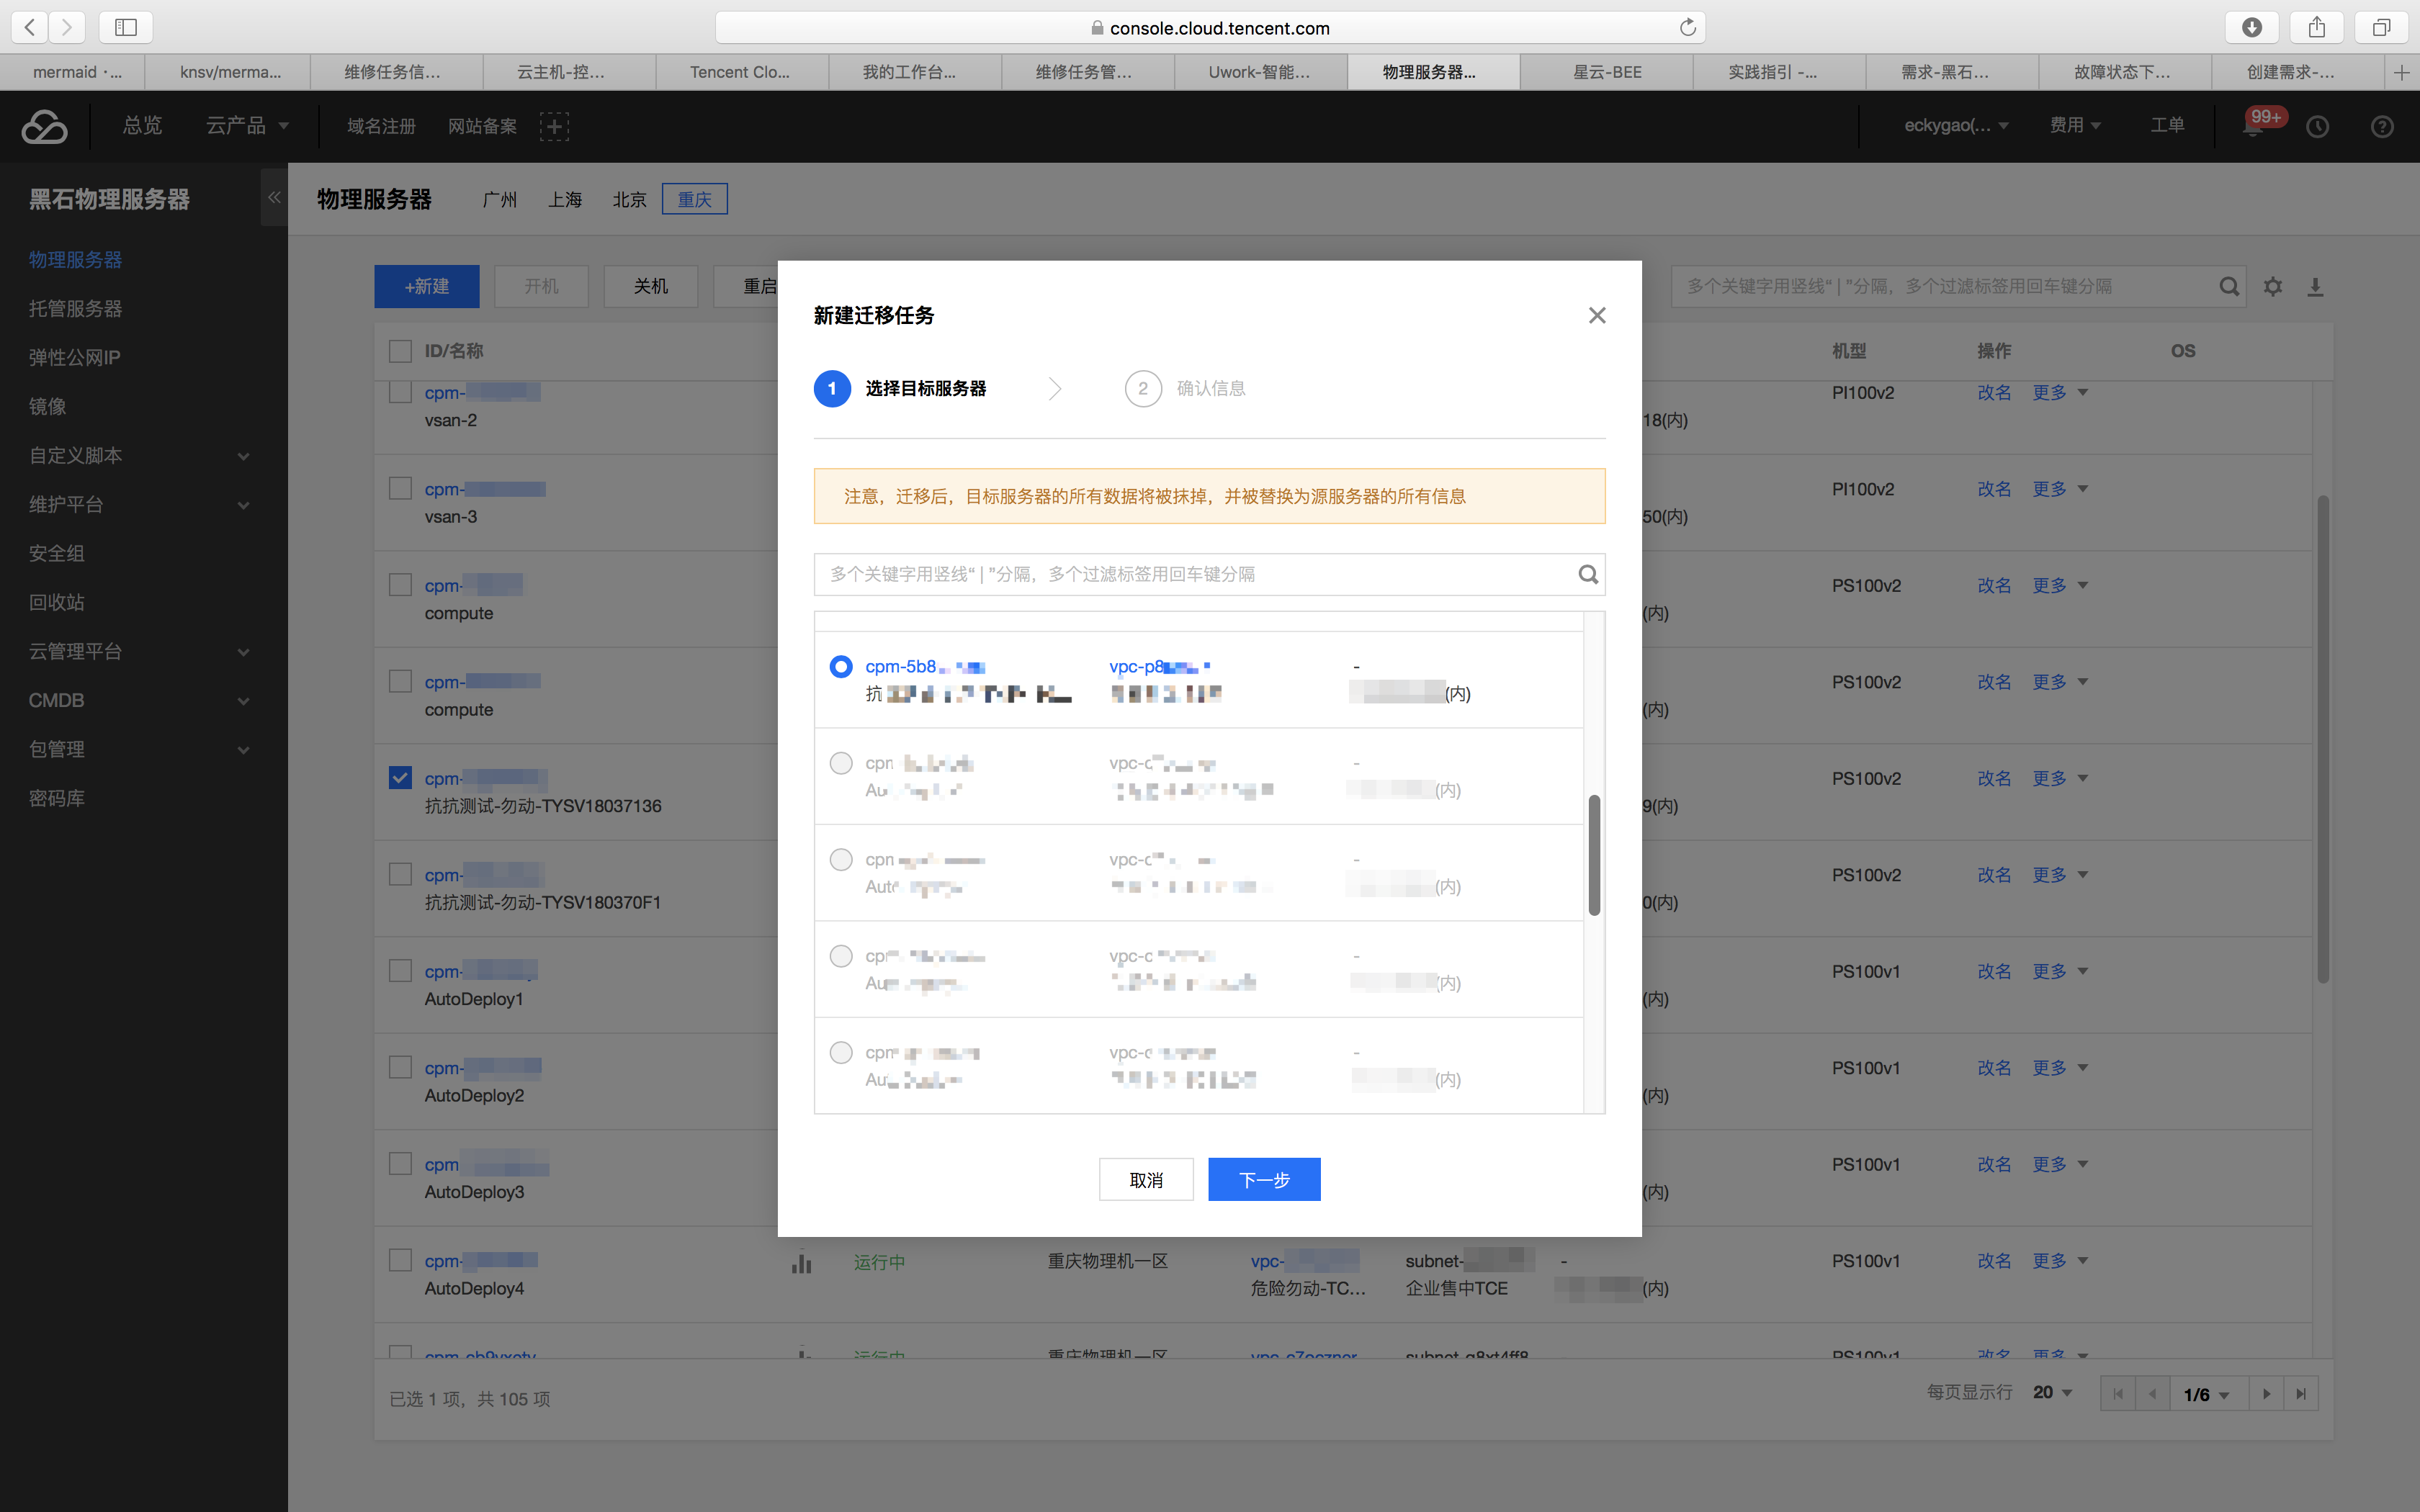
Task: Click the 关机 button
Action: pos(651,287)
